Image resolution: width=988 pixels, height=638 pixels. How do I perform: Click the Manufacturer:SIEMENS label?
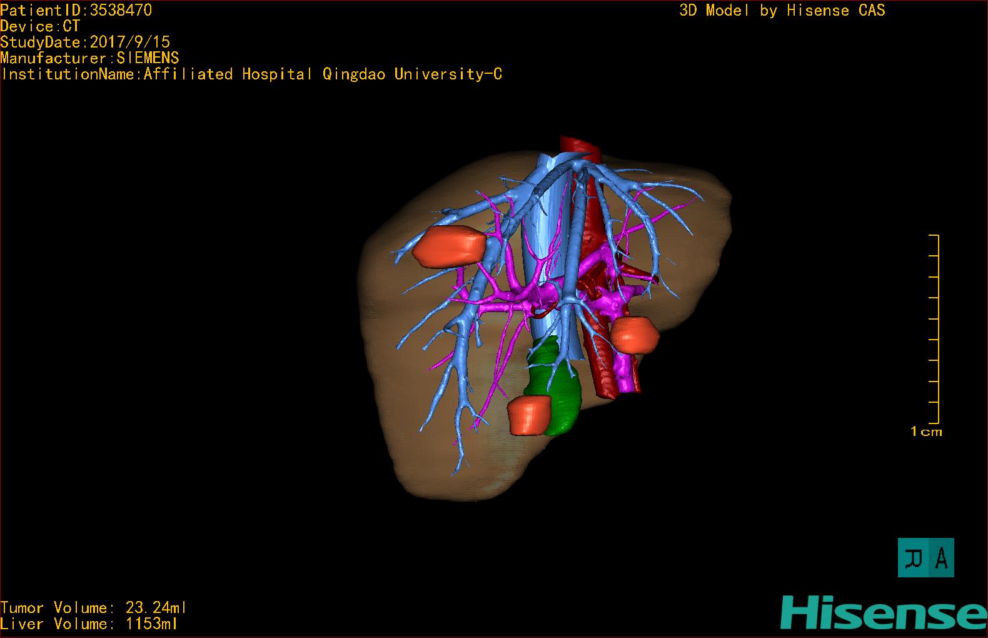89,58
